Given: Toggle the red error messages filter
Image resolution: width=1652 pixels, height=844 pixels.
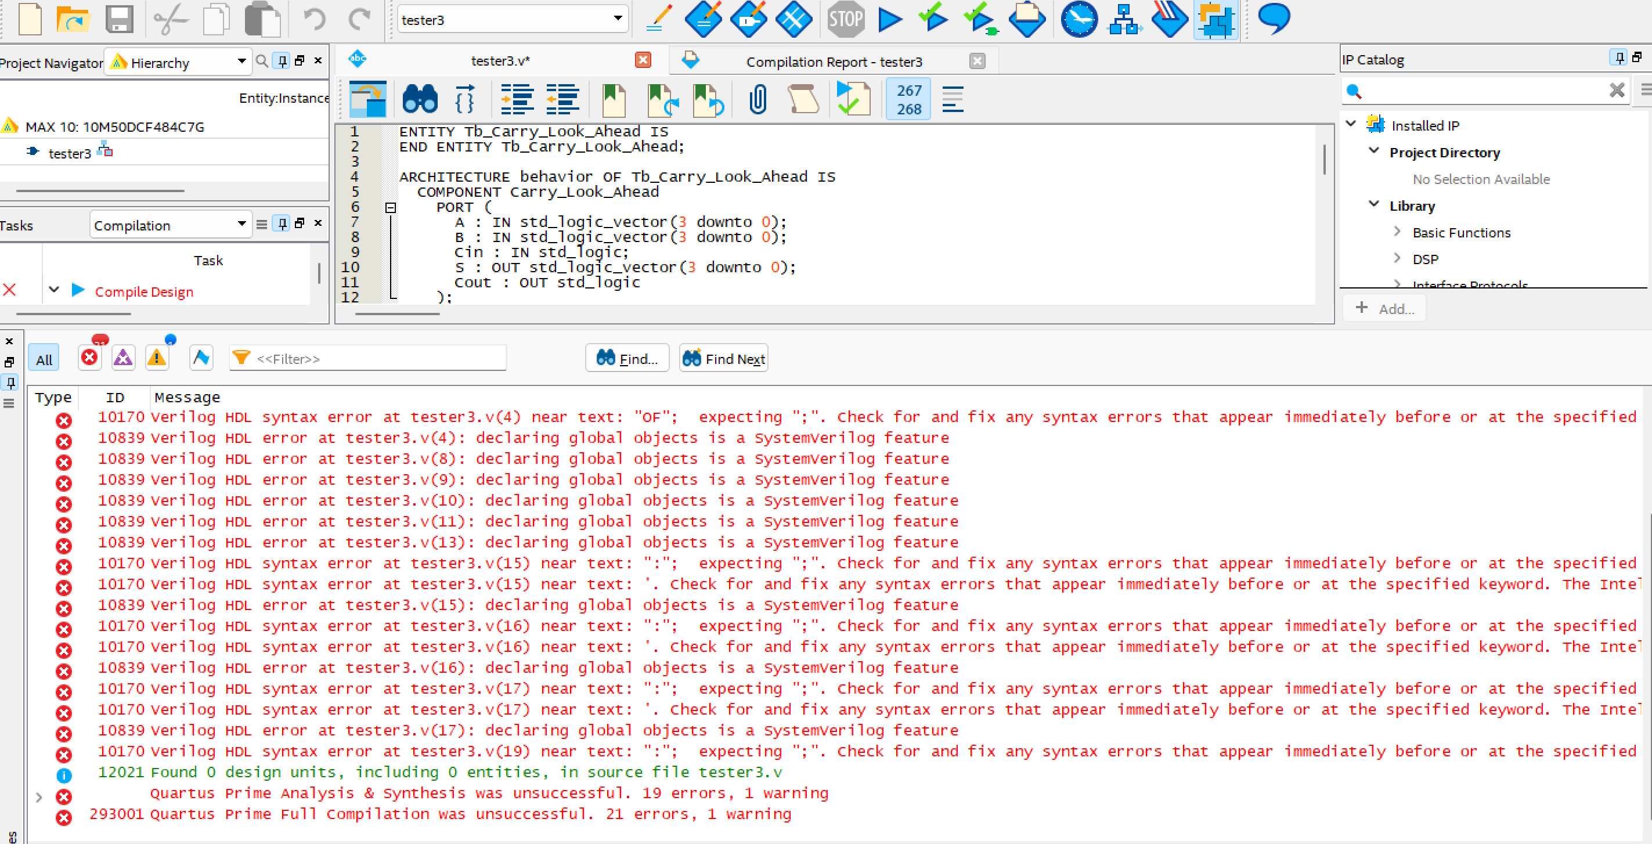Looking at the screenshot, I should point(90,357).
